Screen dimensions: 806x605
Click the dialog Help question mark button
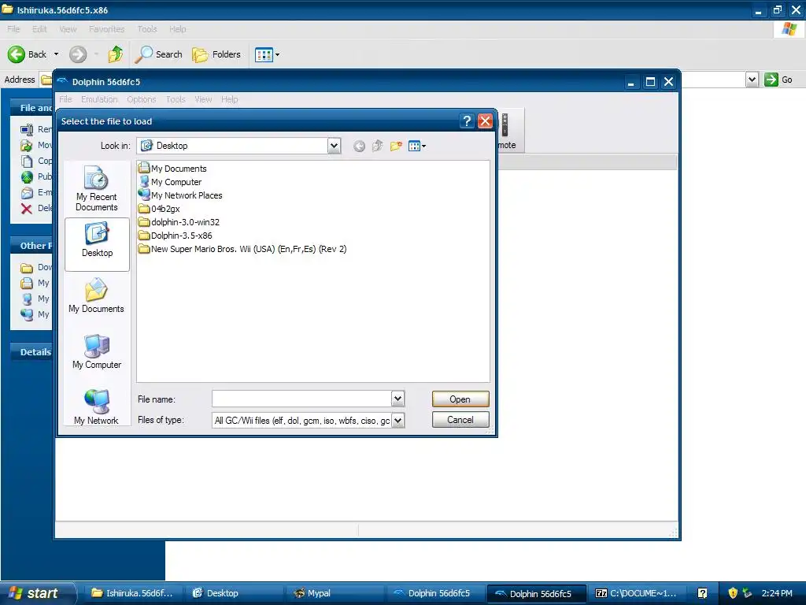(x=467, y=121)
